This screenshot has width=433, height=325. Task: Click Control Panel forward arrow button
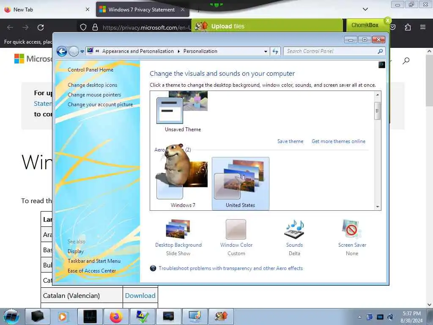click(74, 51)
